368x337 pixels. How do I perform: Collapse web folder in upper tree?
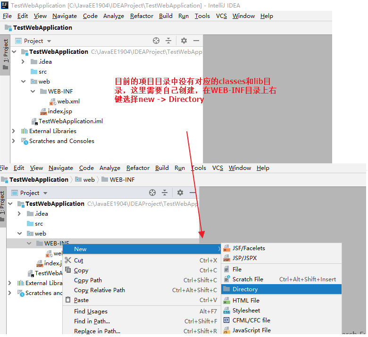(24, 82)
